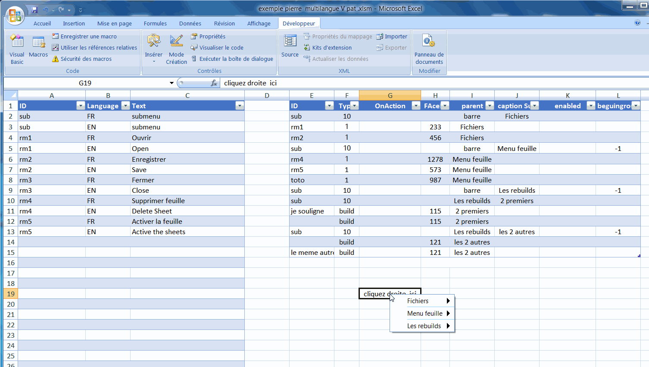The height and width of the screenshot is (367, 649).
Task: Click Visualiser le code
Action: pos(217,47)
